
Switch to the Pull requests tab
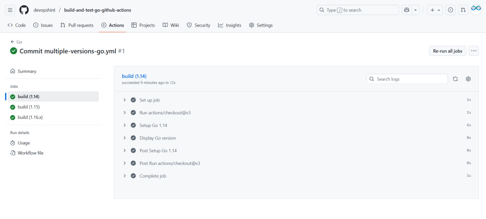click(77, 25)
